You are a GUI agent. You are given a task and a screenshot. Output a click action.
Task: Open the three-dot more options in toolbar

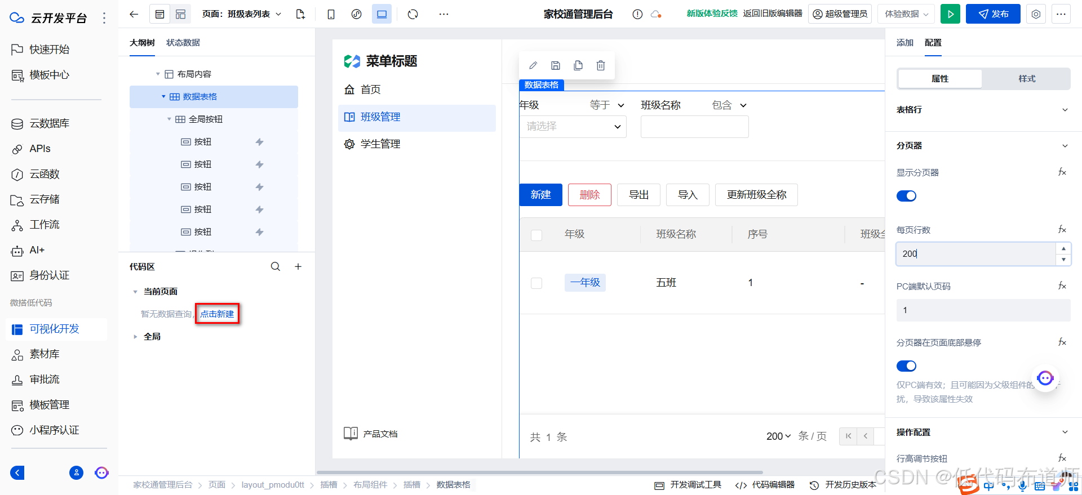444,14
